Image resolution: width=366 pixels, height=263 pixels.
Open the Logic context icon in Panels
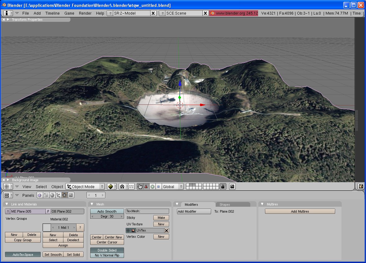pos(39,195)
